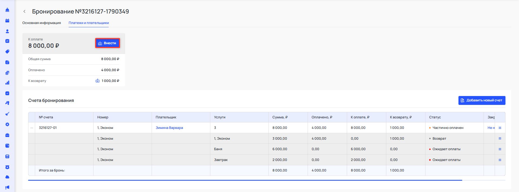Select the Платежи и плательщики tab
The height and width of the screenshot is (192, 519).
click(x=89, y=23)
